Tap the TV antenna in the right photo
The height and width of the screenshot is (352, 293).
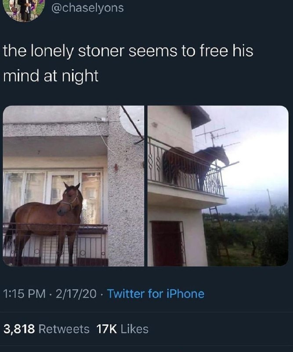(216, 137)
